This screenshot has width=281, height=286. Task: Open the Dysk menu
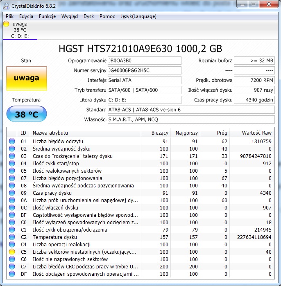click(88, 16)
